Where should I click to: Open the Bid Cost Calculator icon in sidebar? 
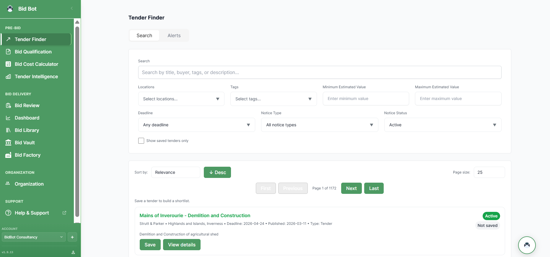(x=8, y=64)
